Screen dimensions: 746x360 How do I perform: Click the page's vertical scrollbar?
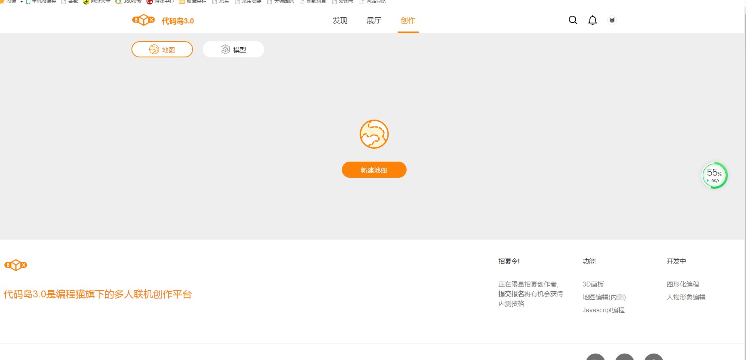pos(744,183)
